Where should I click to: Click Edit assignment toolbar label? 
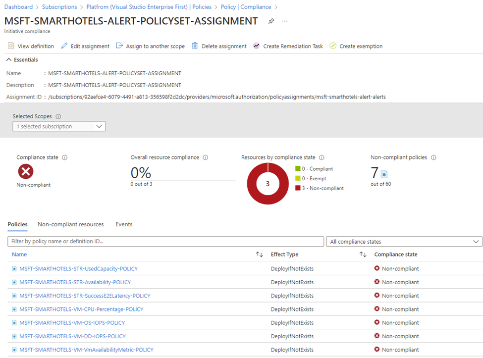90,46
